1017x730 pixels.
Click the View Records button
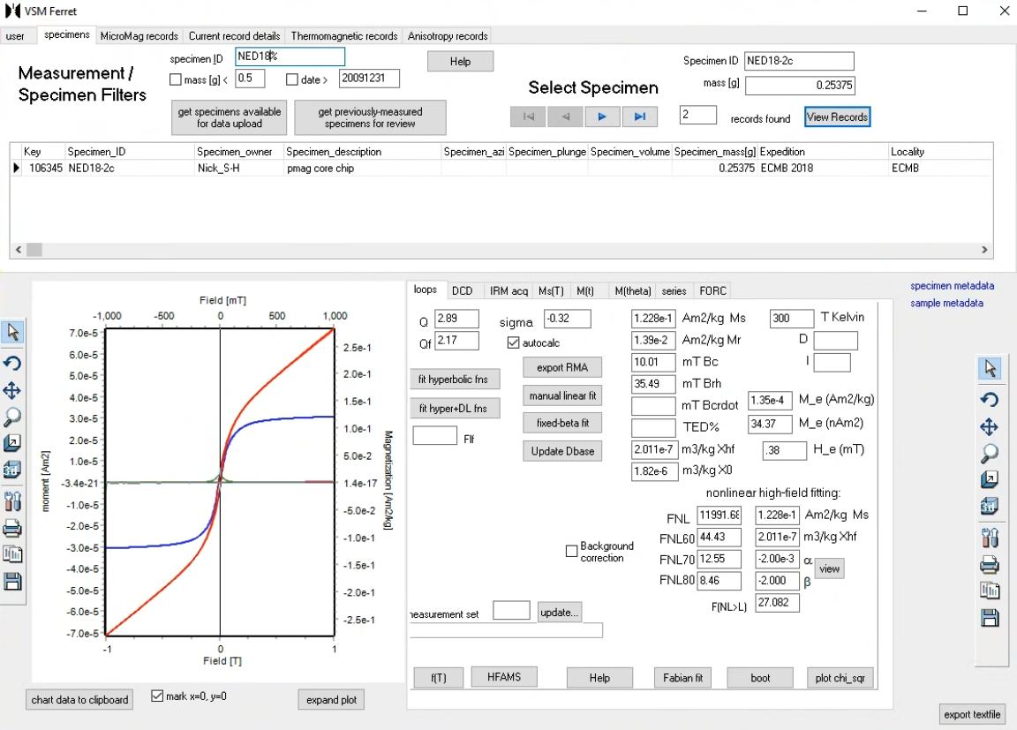coord(837,117)
